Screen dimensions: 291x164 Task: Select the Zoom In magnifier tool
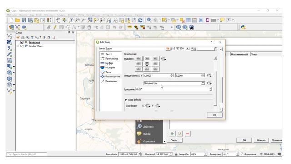click(71, 20)
